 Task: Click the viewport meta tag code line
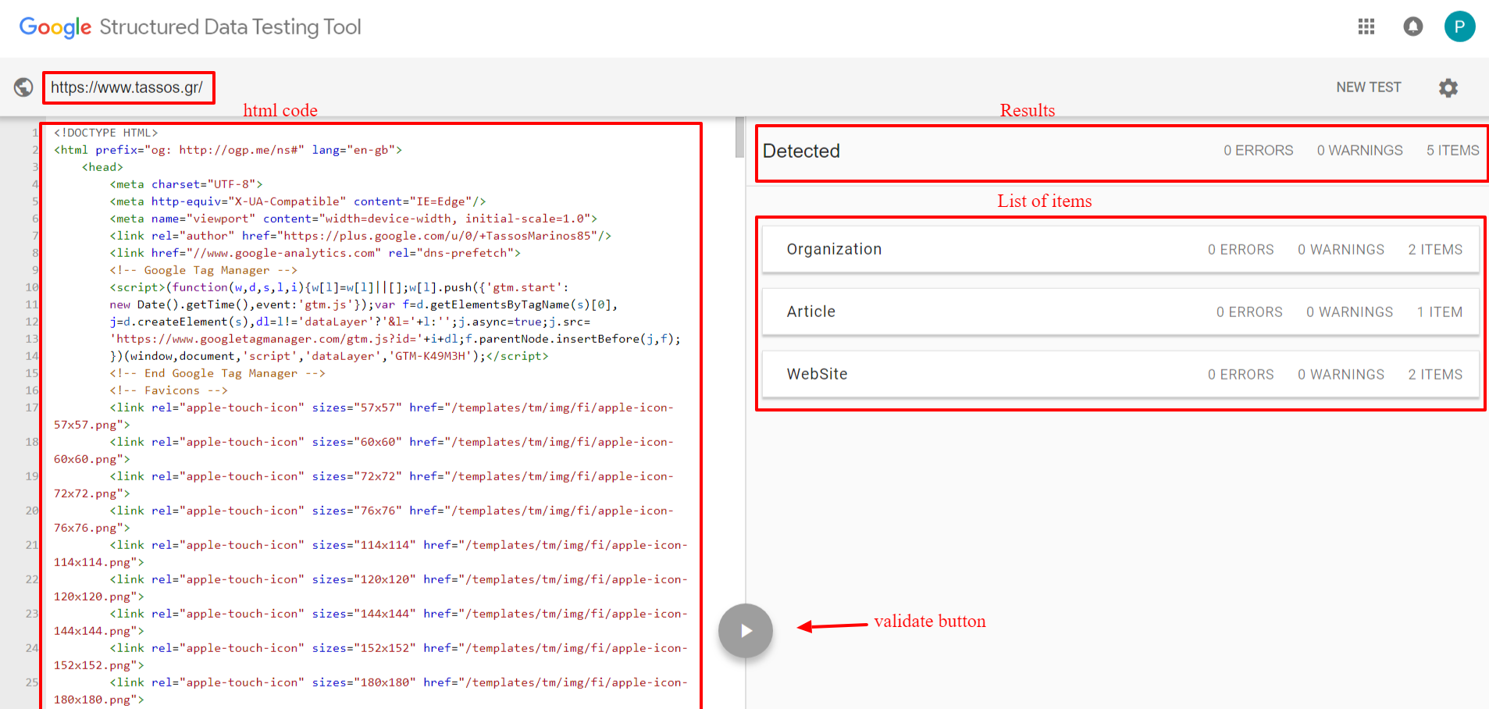coord(354,219)
